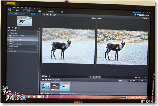The image size is (158, 106).
Task: Click the third preset icon below preview thumbnail
Action: [x=16, y=28]
